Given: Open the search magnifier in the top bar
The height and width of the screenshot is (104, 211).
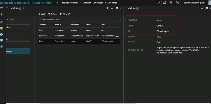Looking at the screenshot, I should click(x=159, y=3).
